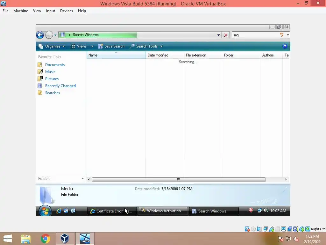Click the Vista volume speaker tray icon
Screen dimensions: 326x245
pyautogui.click(x=266, y=211)
